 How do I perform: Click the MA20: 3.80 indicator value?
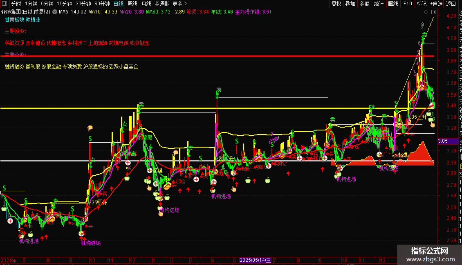pos(131,12)
